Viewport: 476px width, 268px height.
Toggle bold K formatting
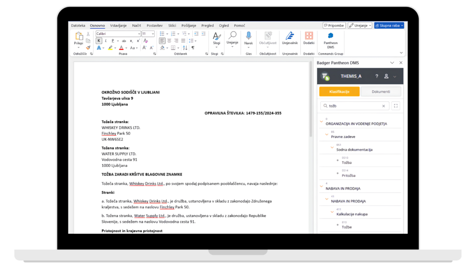point(98,41)
